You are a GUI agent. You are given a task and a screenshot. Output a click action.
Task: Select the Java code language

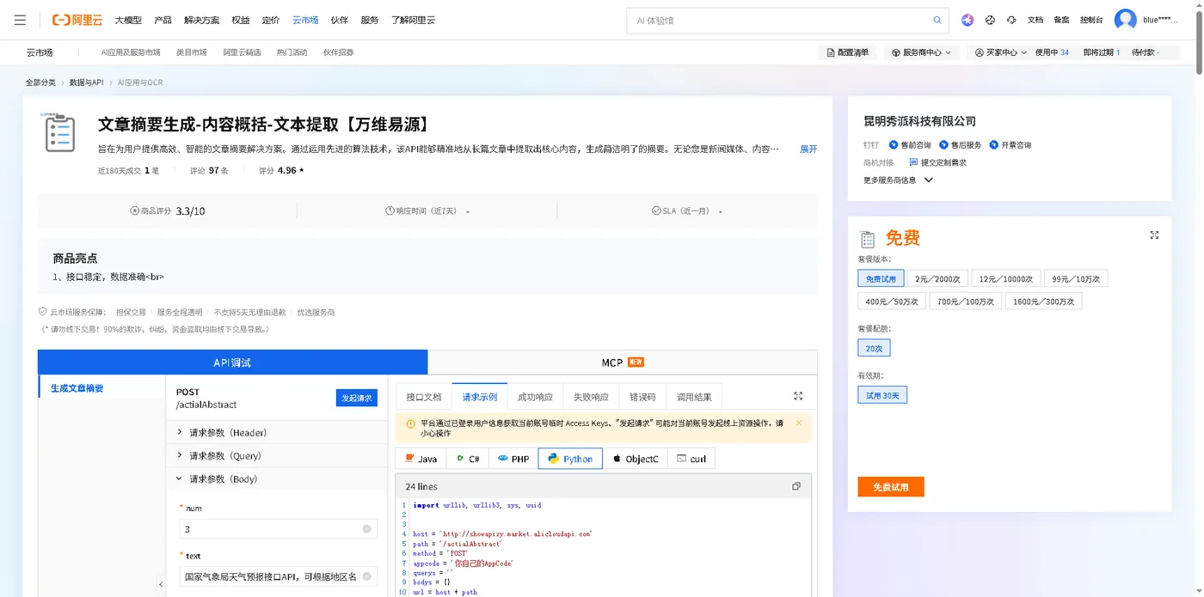pos(420,459)
